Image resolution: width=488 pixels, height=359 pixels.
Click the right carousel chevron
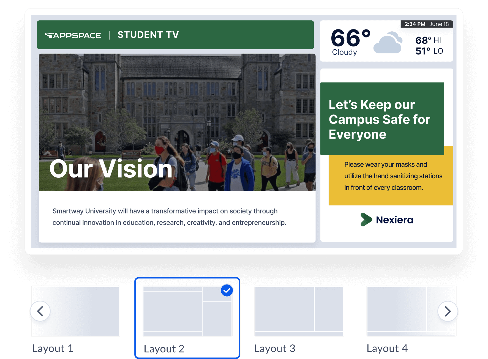point(448,311)
